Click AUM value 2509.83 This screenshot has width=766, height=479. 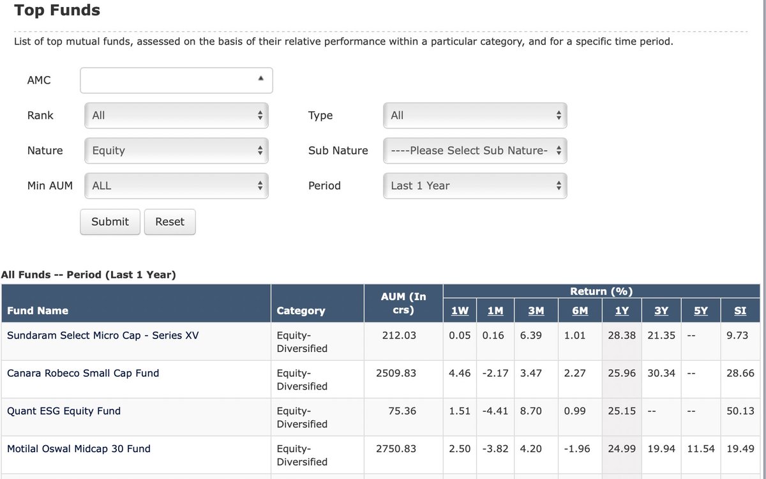396,373
